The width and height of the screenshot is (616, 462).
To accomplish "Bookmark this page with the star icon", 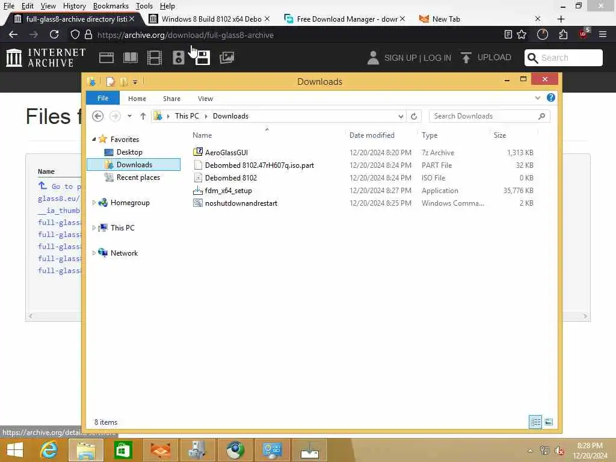I will pyautogui.click(x=522, y=34).
